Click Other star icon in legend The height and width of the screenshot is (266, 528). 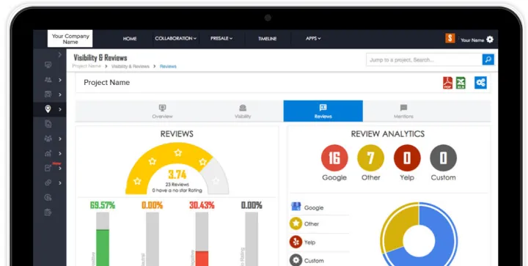pyautogui.click(x=296, y=223)
